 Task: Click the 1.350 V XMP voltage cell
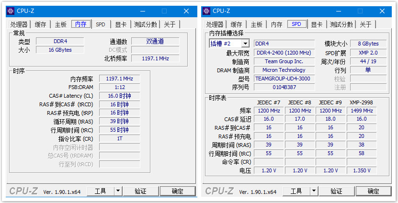point(362,170)
